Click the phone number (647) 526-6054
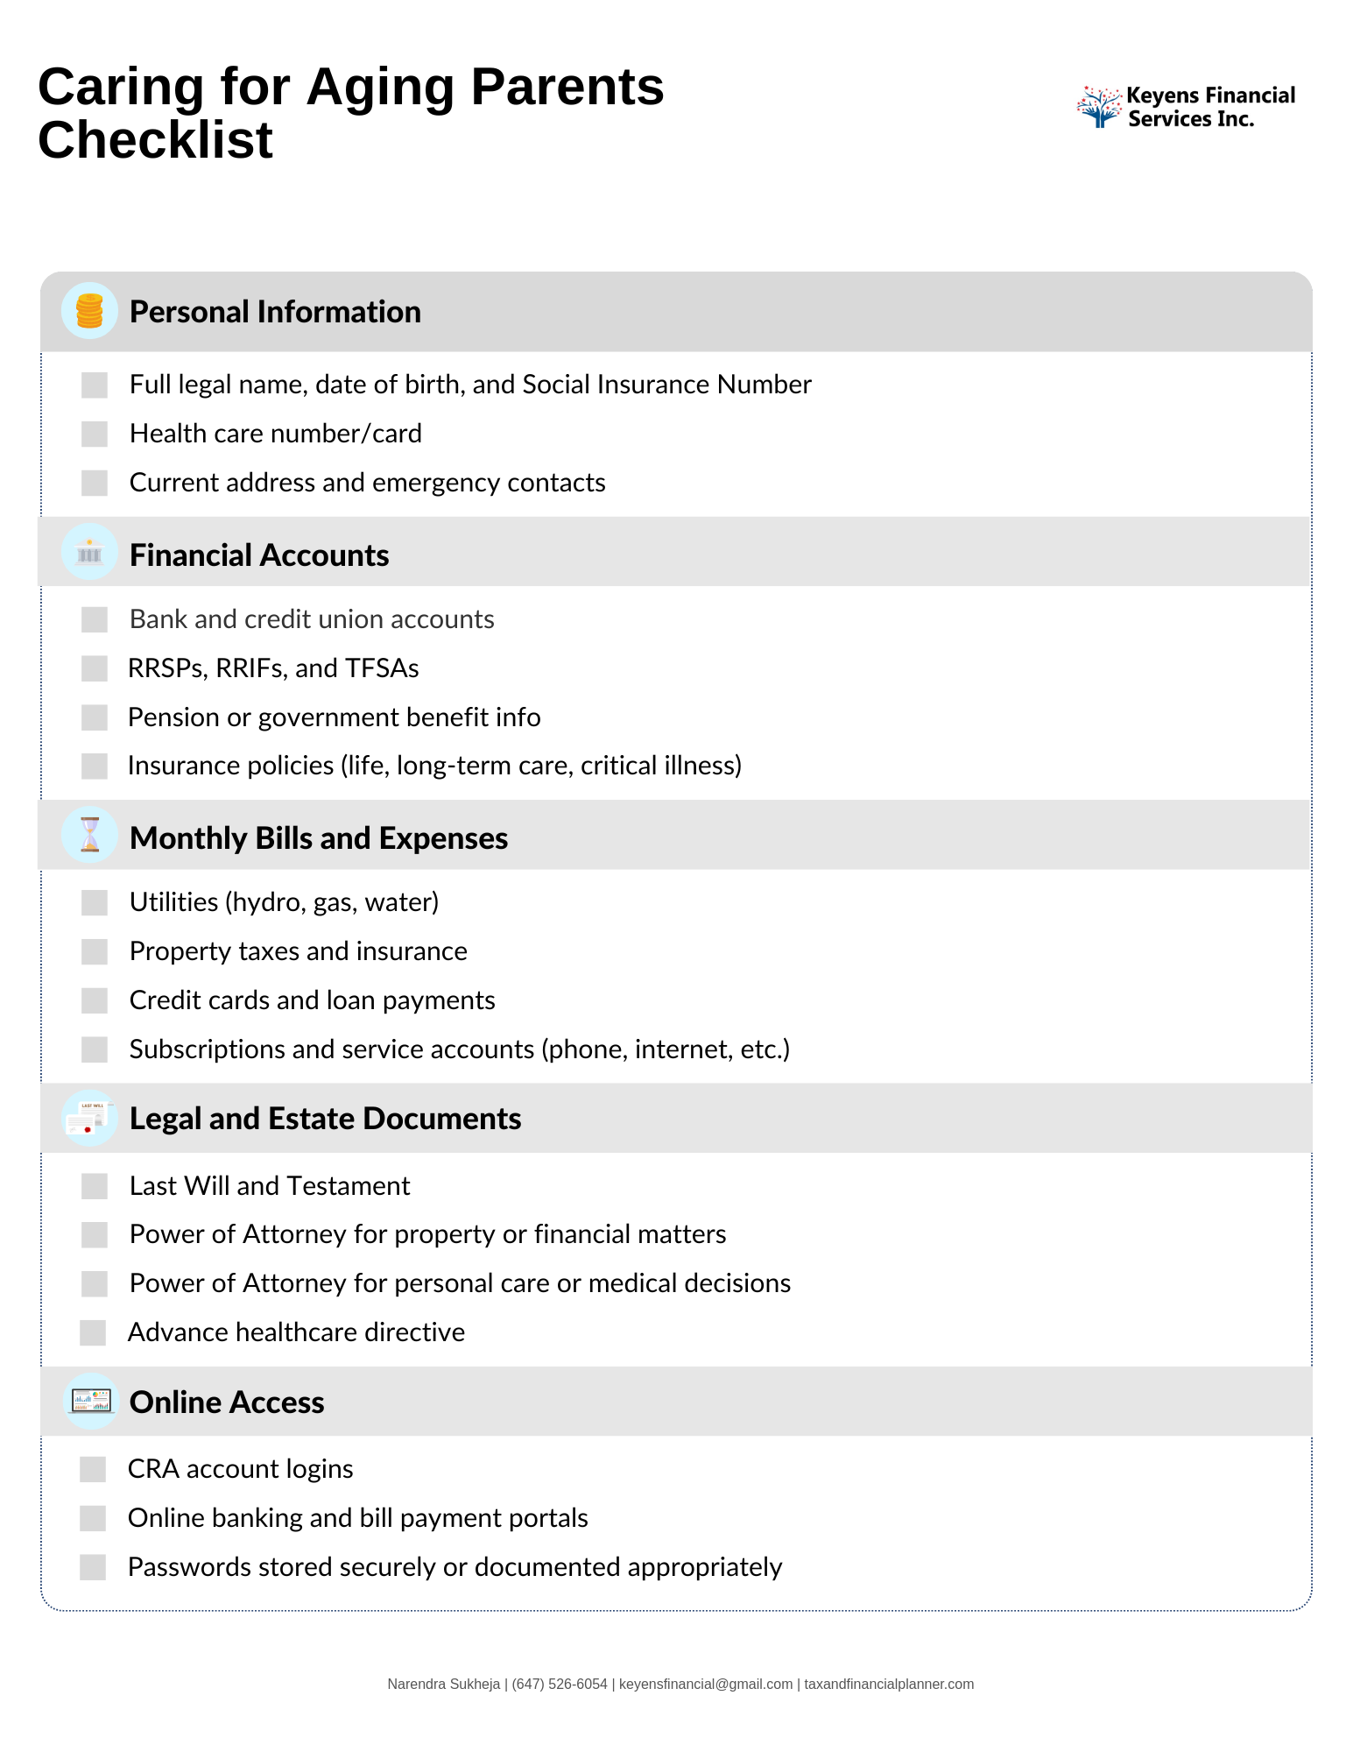This screenshot has height=1752, width=1353. 560,1684
